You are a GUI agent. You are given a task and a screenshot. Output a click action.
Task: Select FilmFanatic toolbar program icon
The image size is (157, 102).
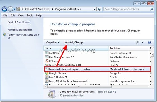point(47,69)
